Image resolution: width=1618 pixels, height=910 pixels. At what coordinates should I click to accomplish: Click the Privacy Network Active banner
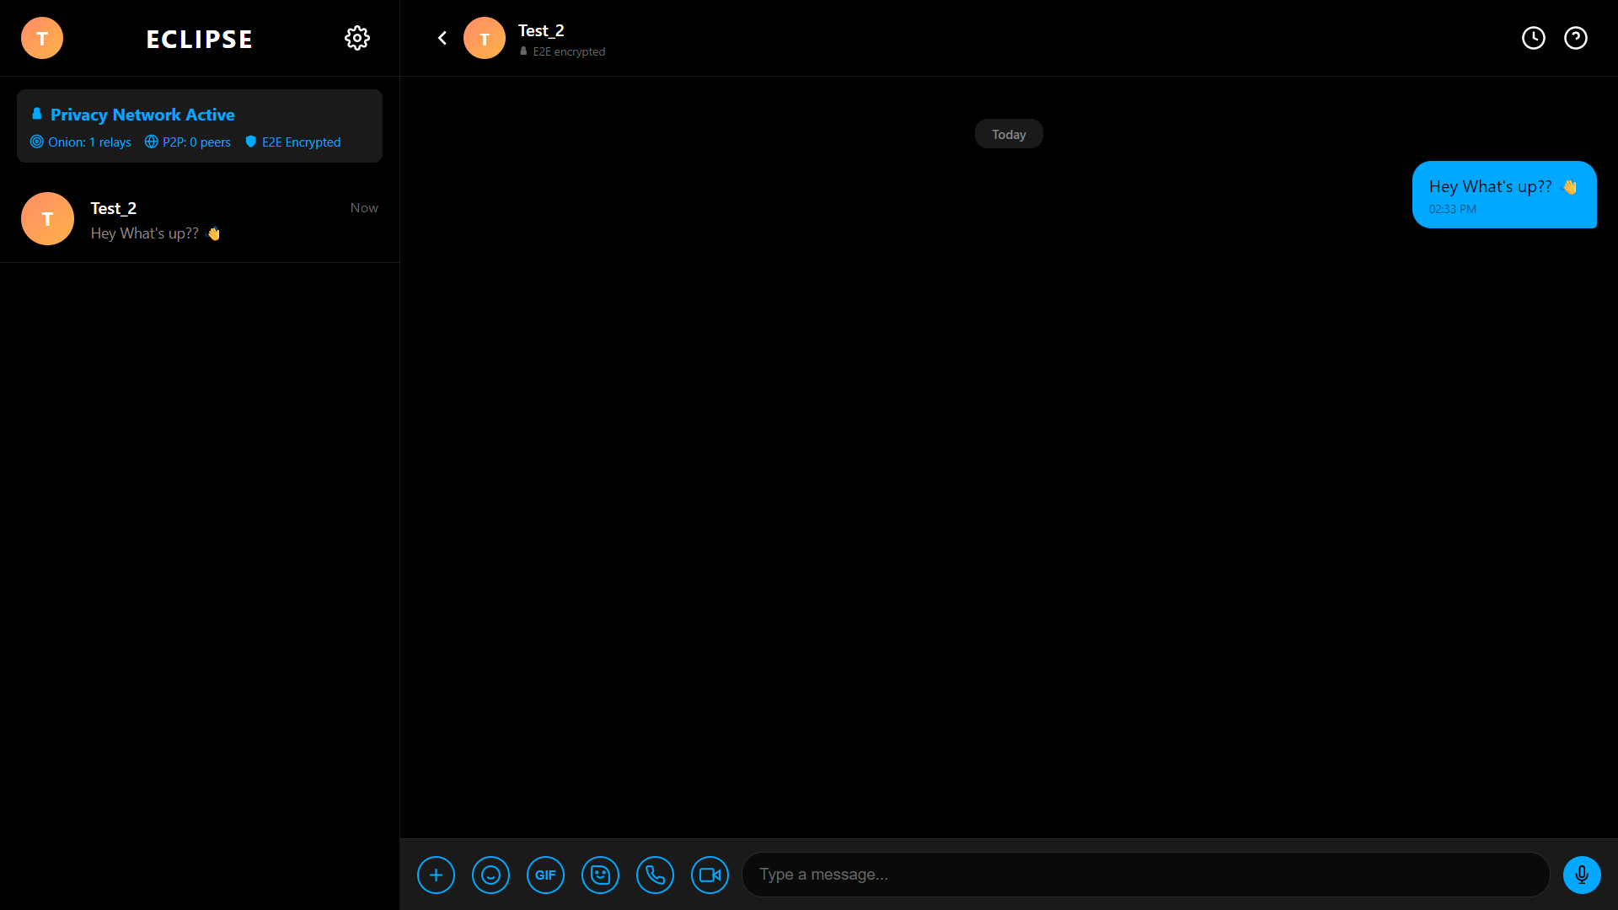click(x=142, y=115)
